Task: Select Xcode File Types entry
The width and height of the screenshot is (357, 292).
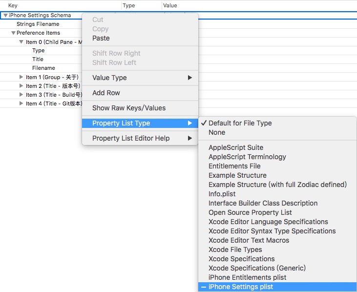Action: [234, 250]
